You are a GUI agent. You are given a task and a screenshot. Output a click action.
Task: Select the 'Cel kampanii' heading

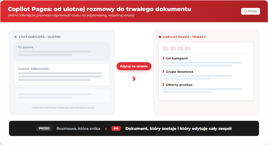(x=177, y=58)
